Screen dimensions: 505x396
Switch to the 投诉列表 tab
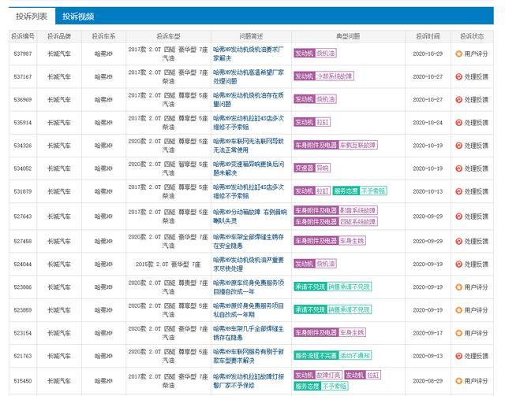tap(32, 16)
